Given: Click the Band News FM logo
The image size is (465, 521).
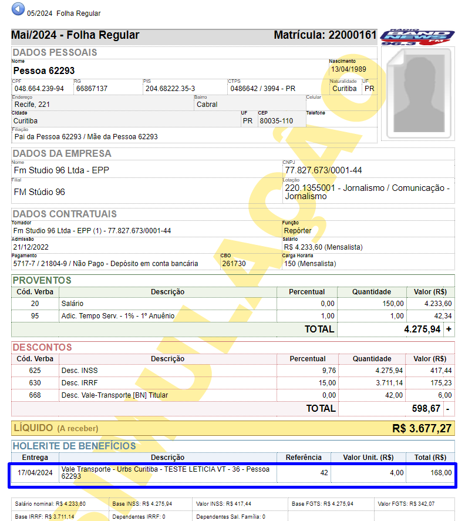Looking at the screenshot, I should click(417, 37).
